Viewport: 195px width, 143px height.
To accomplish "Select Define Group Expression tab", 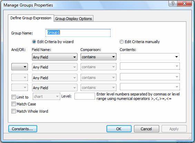I will pyautogui.click(x=31, y=18).
